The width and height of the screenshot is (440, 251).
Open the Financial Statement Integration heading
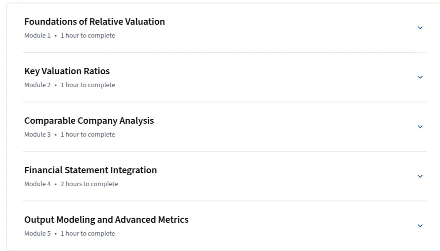coord(90,170)
